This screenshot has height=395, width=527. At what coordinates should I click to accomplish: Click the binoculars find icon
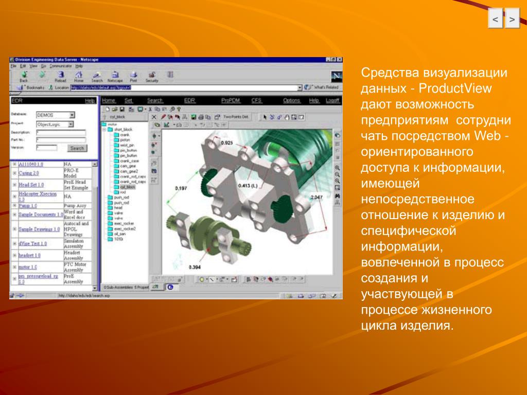tap(337, 195)
